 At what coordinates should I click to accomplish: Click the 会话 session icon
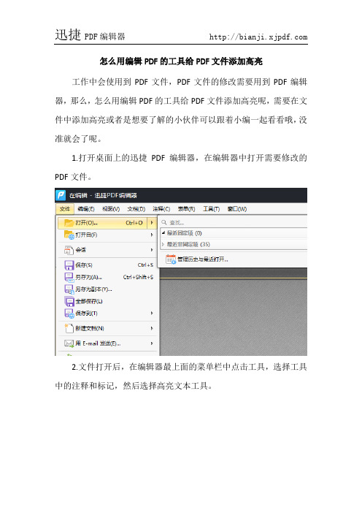point(69,250)
